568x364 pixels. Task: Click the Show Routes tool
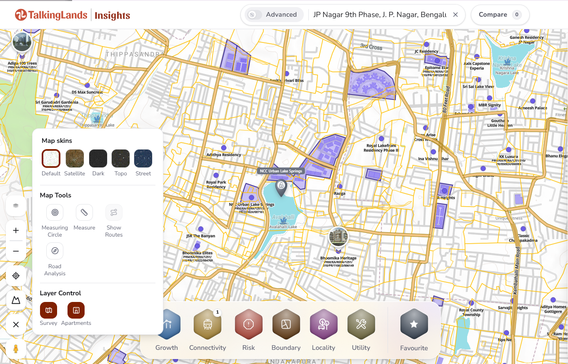(114, 212)
